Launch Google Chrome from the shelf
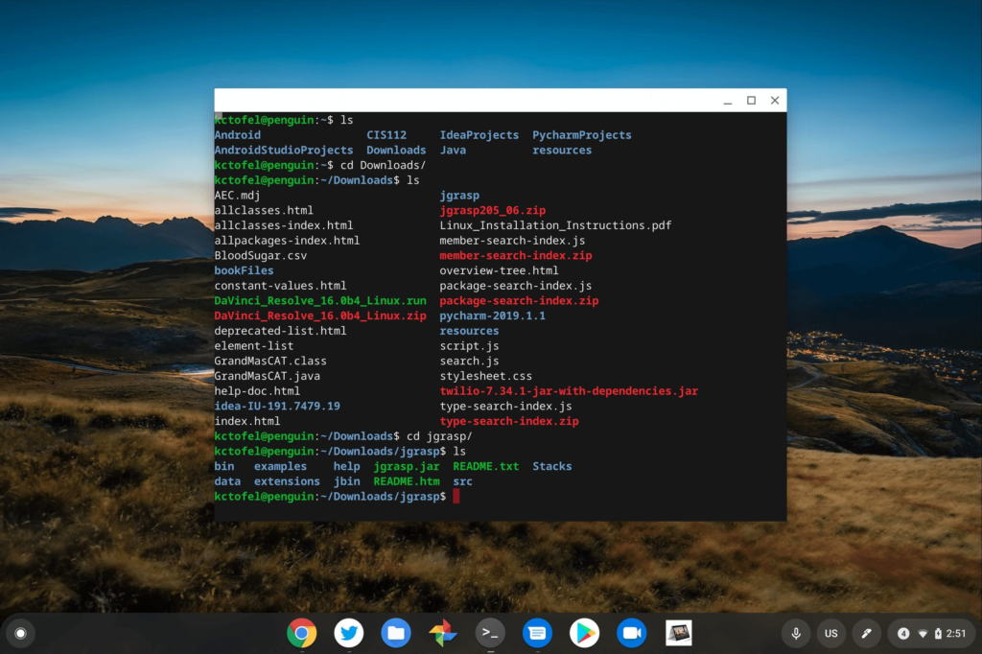 (301, 633)
